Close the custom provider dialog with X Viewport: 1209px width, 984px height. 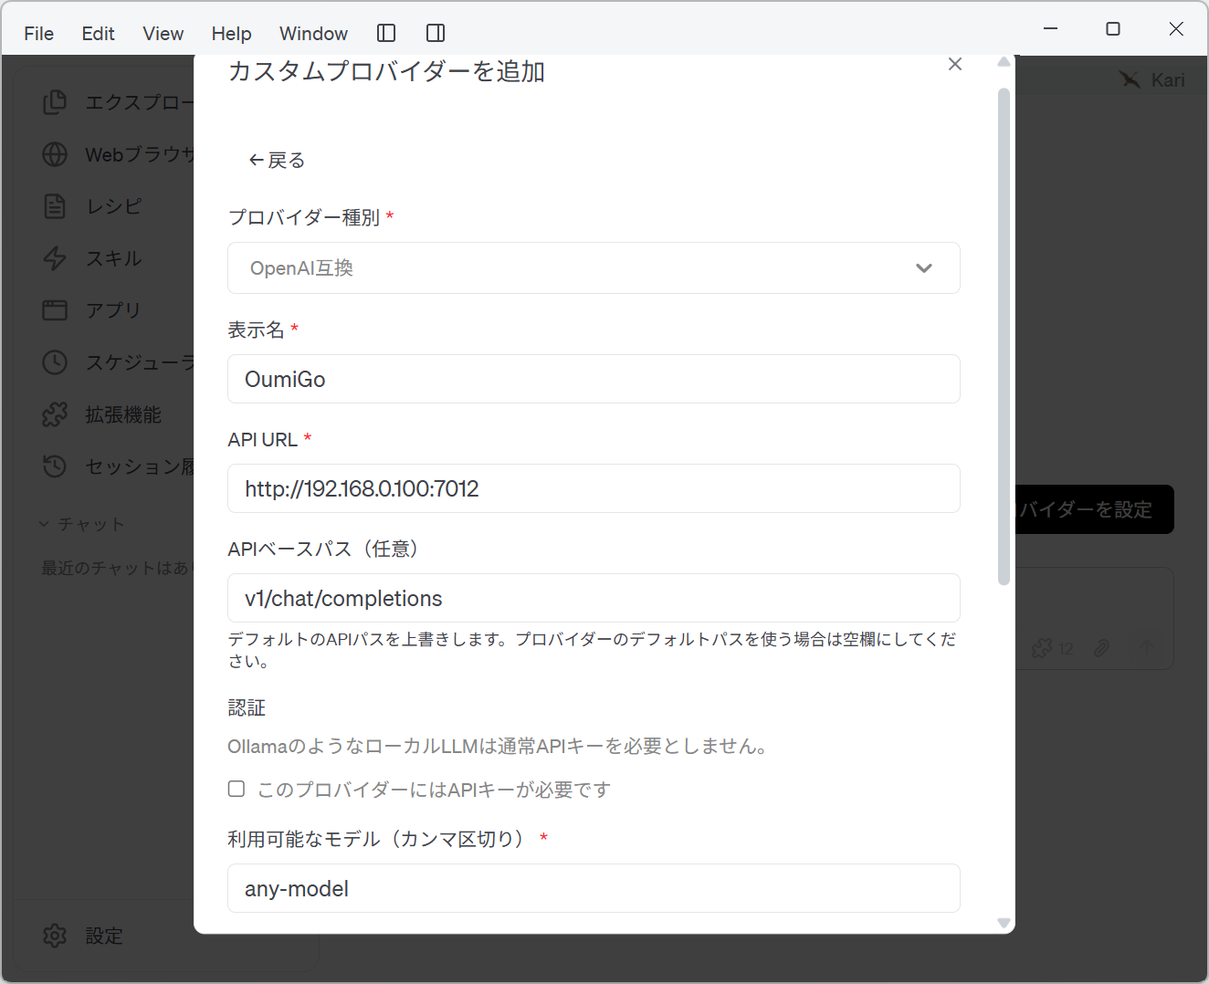pyautogui.click(x=955, y=64)
